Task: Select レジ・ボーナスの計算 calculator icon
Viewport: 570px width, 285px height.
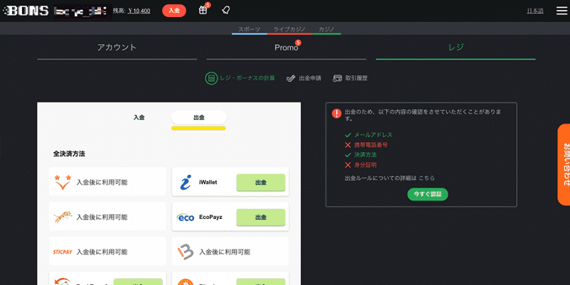Action: point(211,77)
